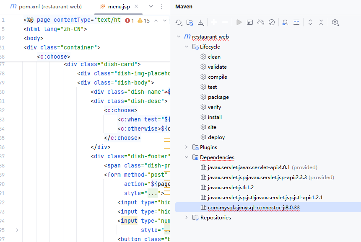The width and height of the screenshot is (361, 242).
Task: Download sources and documentation icon
Action: pos(201,22)
